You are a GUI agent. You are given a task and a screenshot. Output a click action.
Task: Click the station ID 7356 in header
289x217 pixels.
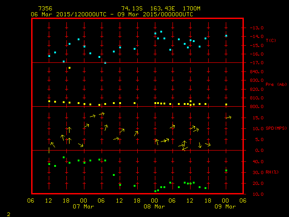(45, 9)
